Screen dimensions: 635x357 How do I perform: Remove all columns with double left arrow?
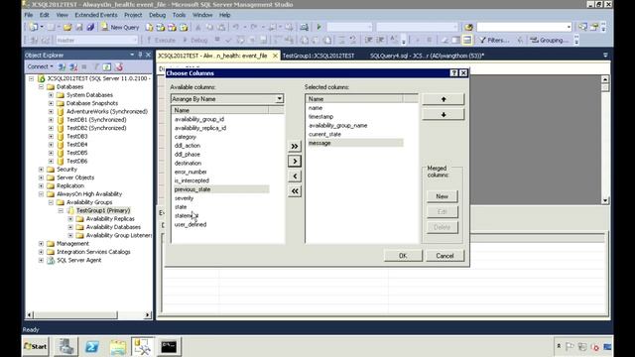pyautogui.click(x=295, y=191)
